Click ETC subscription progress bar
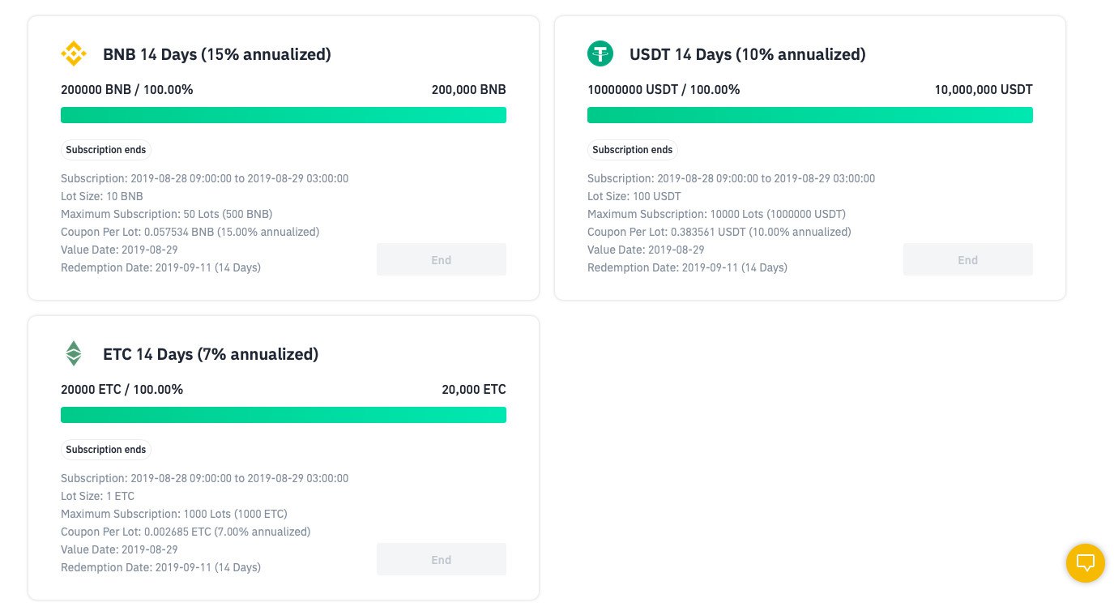The image size is (1114, 611). 284,415
